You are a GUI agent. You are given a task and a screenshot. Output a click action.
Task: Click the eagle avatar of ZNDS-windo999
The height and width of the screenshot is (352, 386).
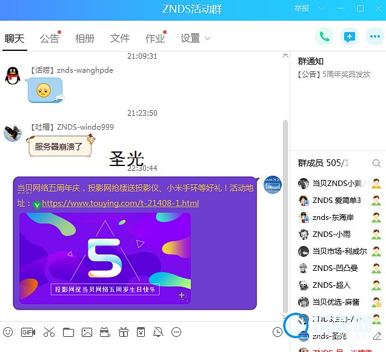coord(13,133)
